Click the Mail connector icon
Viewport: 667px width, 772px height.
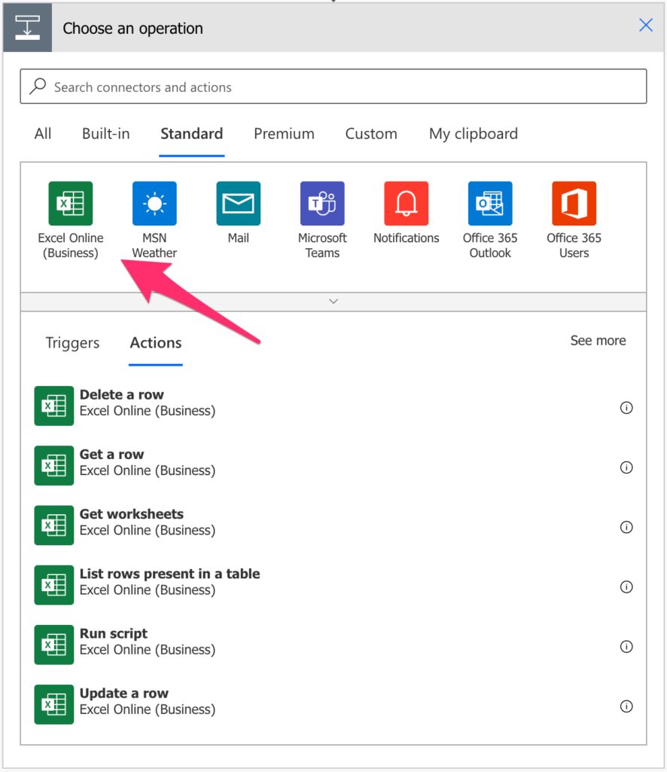coord(238,203)
